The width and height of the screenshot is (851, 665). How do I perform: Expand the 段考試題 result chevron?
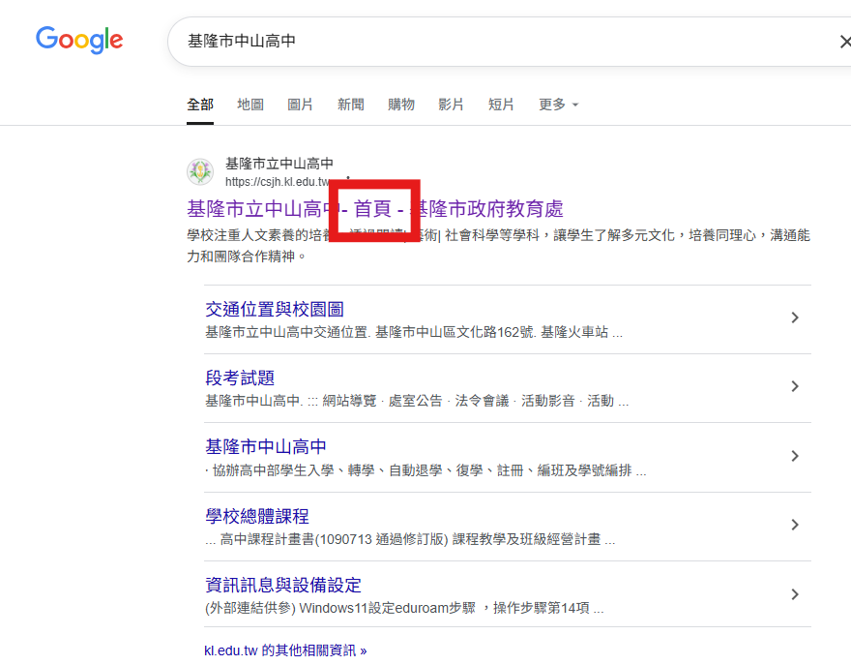pos(794,386)
